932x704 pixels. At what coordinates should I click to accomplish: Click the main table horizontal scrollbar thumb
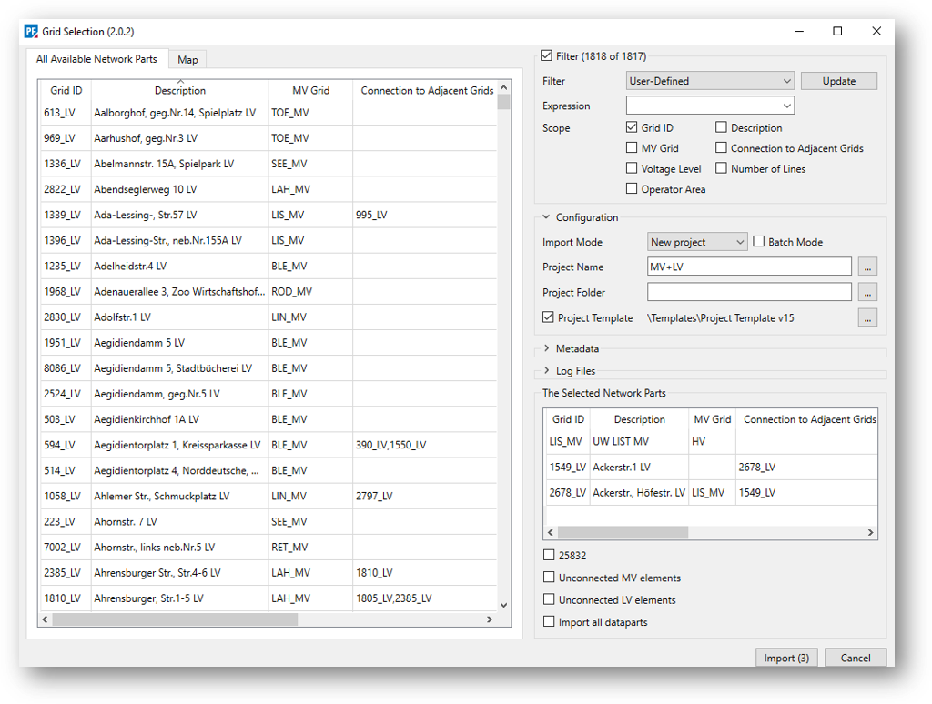(175, 619)
